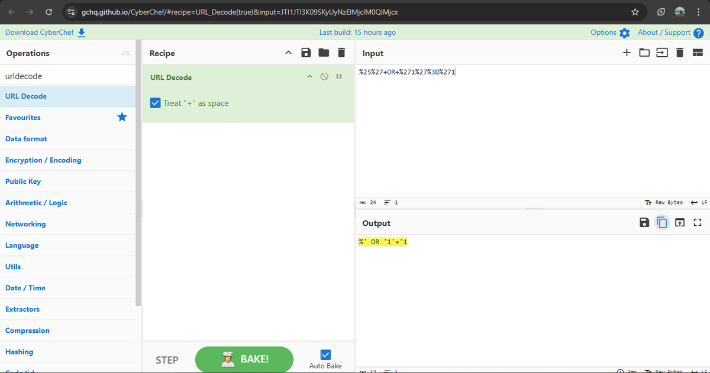Expand the Compression category
Image resolution: width=710 pixels, height=373 pixels.
68,330
